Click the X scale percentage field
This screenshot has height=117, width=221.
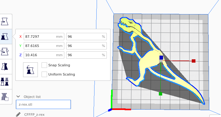[x=86, y=37]
